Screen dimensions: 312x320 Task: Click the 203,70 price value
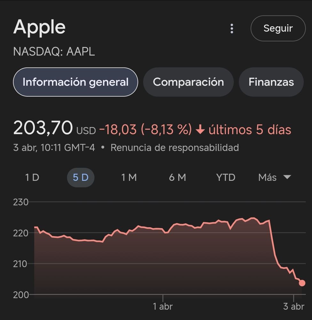coord(43,128)
